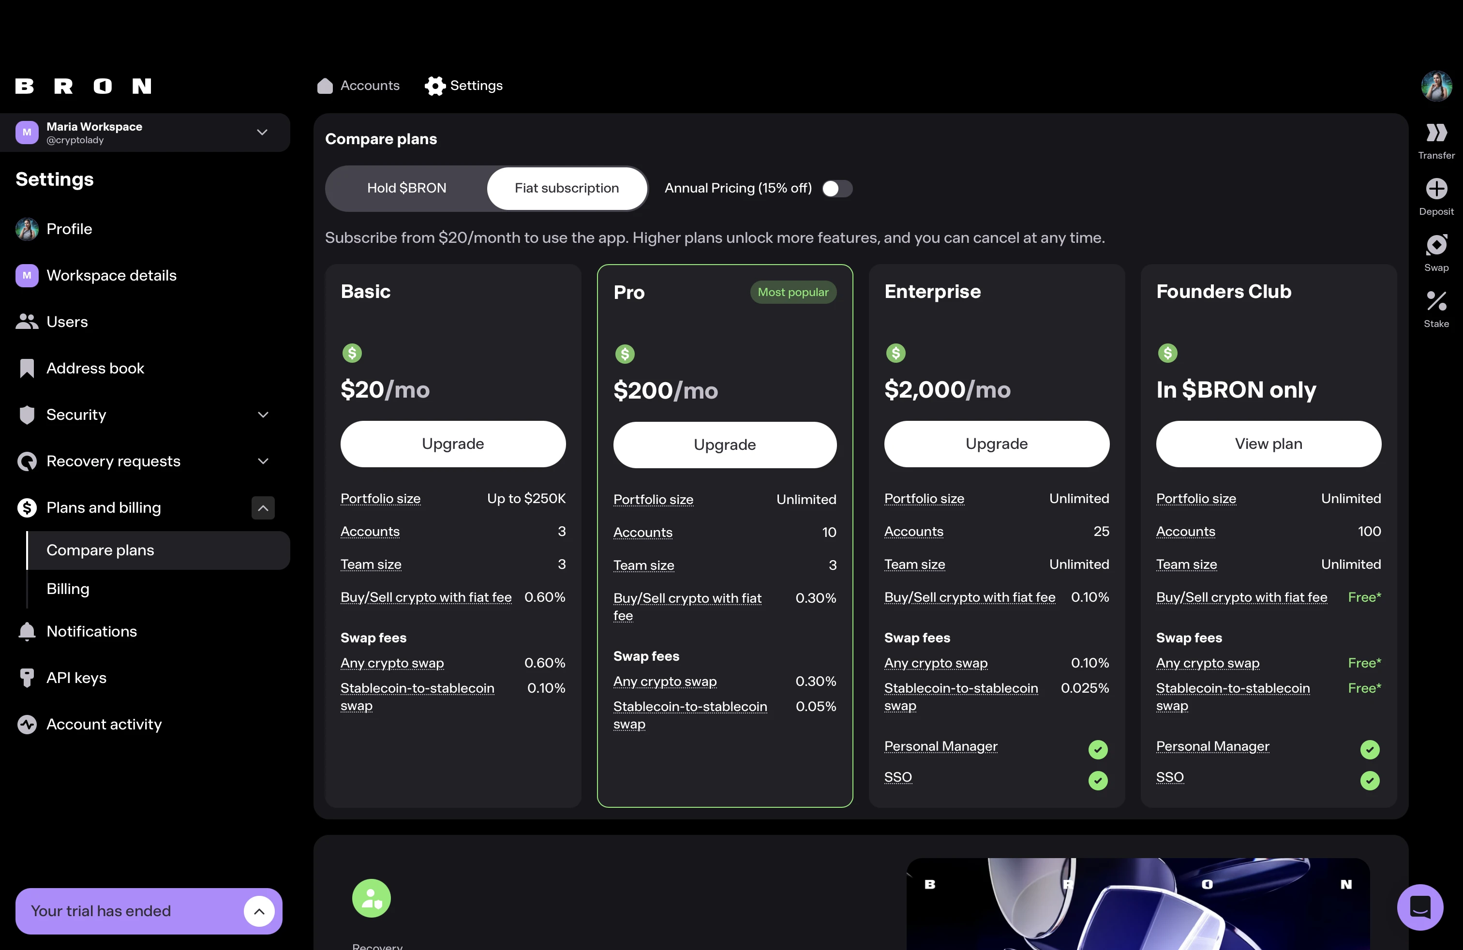
Task: Click the green dollar icon on Basic plan
Action: point(352,353)
